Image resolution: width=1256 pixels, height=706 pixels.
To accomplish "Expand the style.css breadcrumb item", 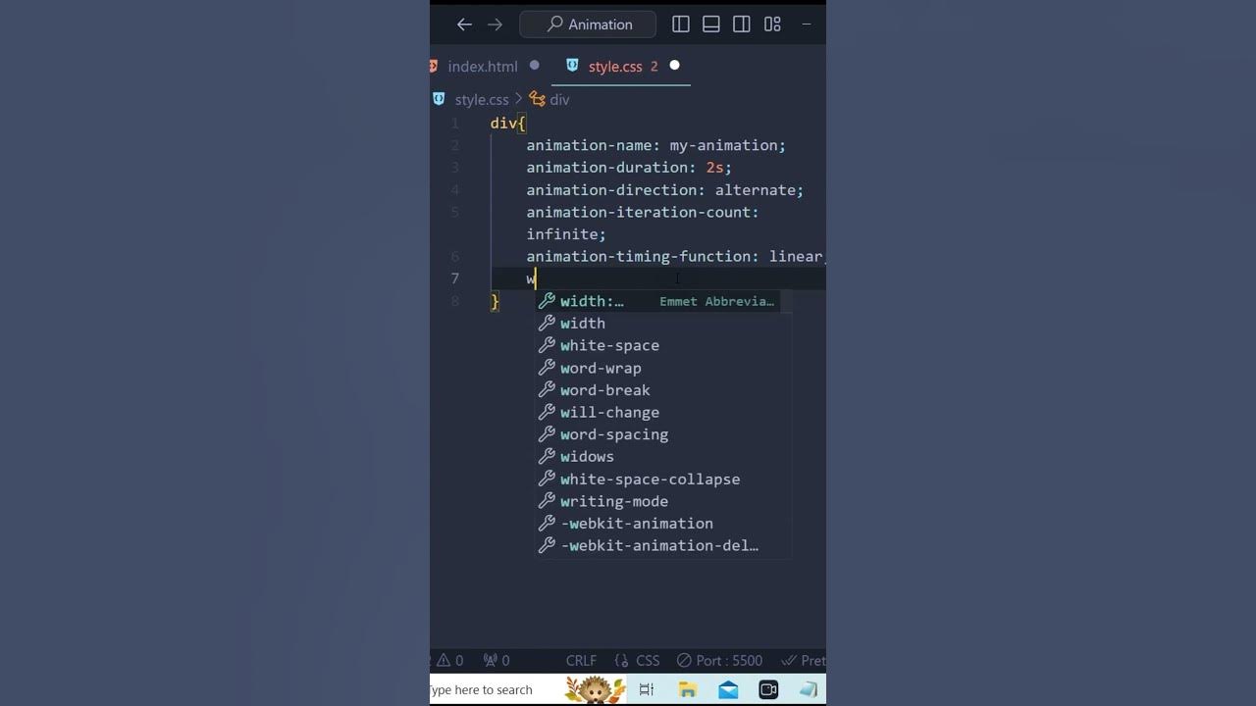I will [482, 99].
